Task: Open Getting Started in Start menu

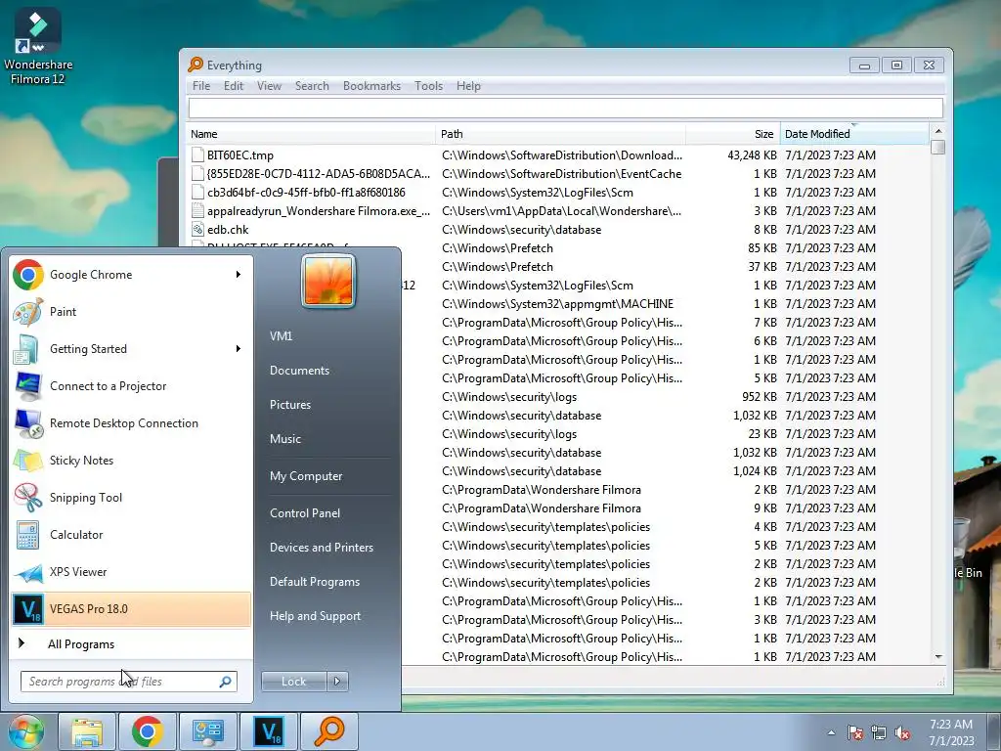Action: click(x=131, y=349)
